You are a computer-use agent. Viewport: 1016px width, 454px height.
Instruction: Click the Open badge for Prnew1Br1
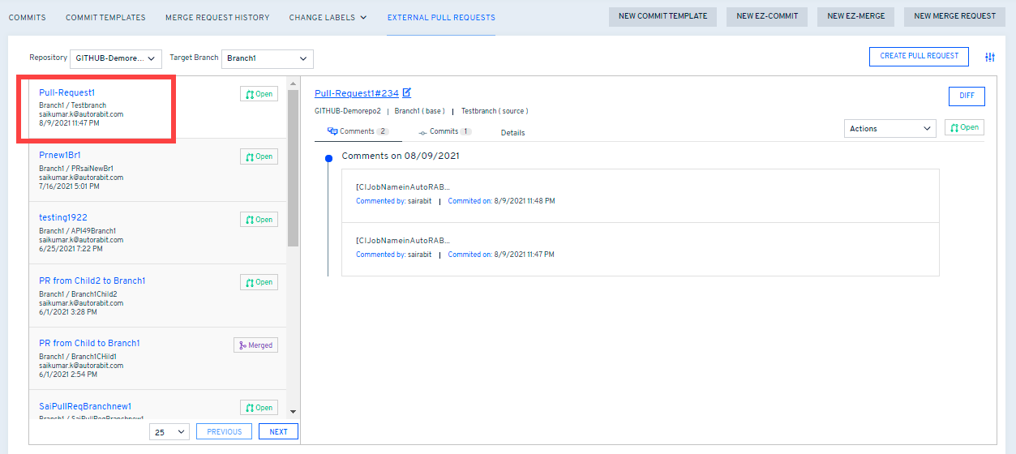[x=259, y=156]
